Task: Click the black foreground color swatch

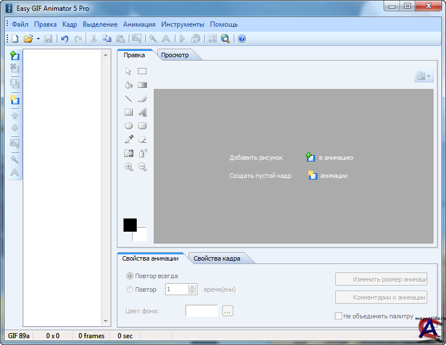Action: click(130, 225)
